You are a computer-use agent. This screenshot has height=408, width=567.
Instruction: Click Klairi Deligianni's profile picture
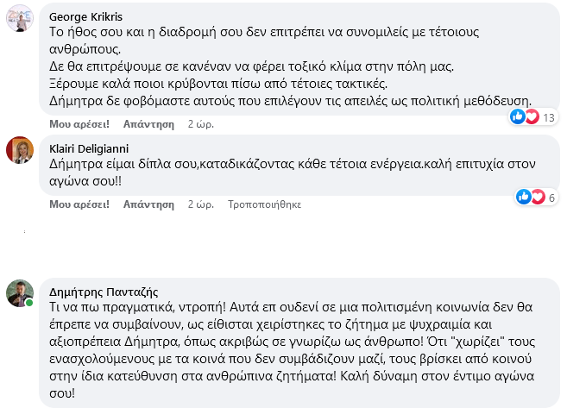pos(20,150)
